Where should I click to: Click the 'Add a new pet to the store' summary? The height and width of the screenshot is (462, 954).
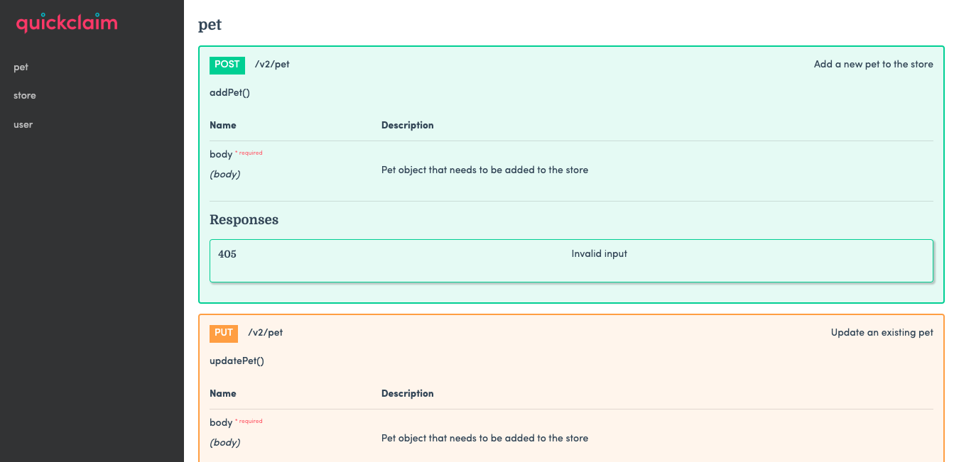pyautogui.click(x=873, y=64)
